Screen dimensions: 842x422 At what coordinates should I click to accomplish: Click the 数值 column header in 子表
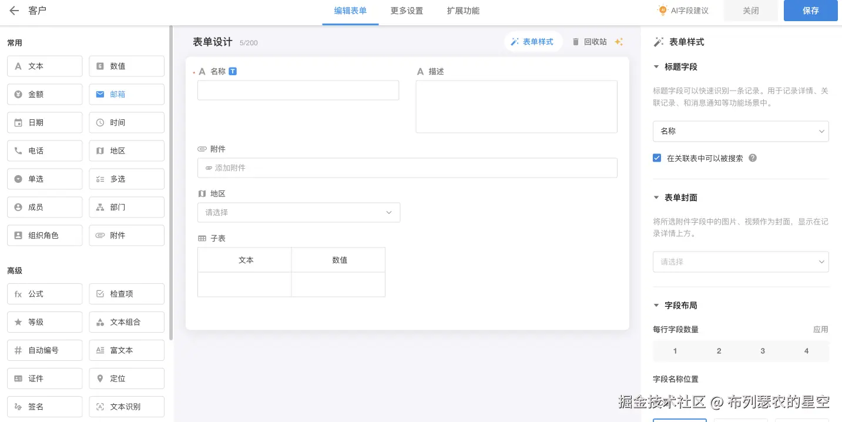tap(339, 260)
